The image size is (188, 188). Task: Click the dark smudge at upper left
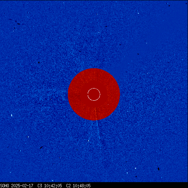[x=19, y=24]
